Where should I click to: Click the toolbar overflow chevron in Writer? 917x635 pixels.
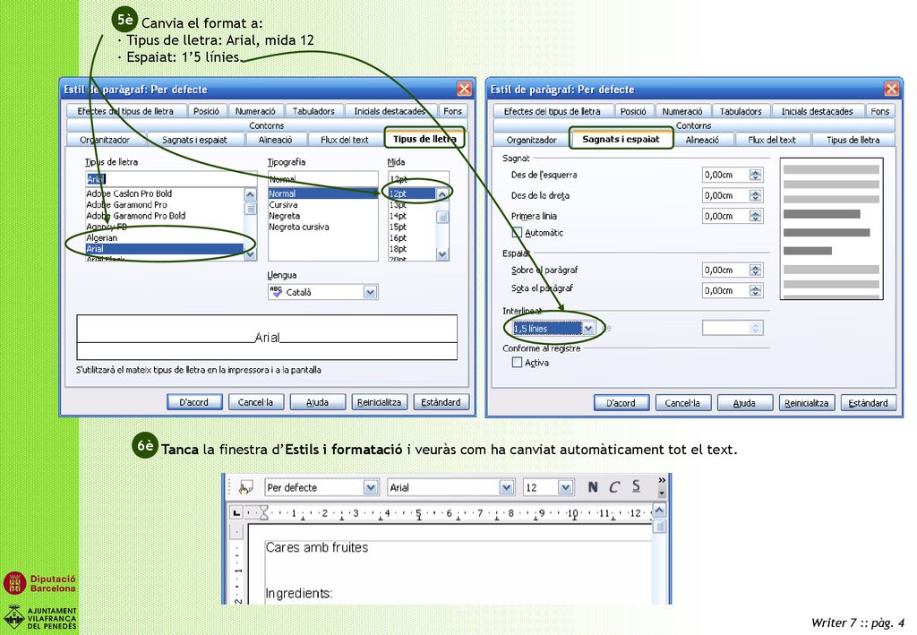[662, 481]
